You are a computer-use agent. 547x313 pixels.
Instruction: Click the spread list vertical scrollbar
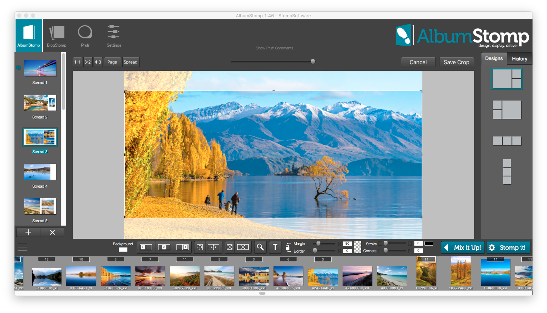64,82
